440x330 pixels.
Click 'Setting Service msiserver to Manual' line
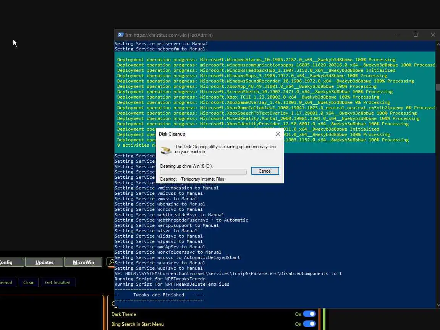[161, 44]
